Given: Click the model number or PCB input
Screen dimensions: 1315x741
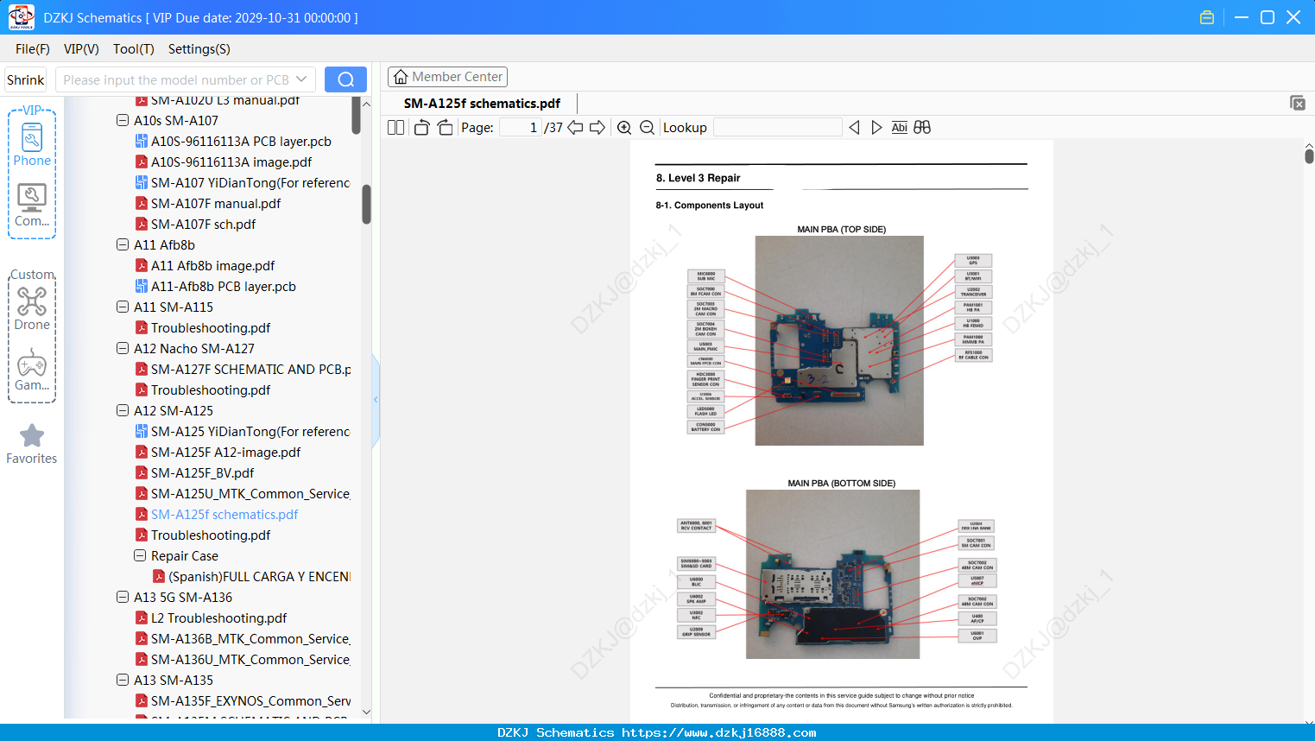Looking at the screenshot, I should click(175, 79).
